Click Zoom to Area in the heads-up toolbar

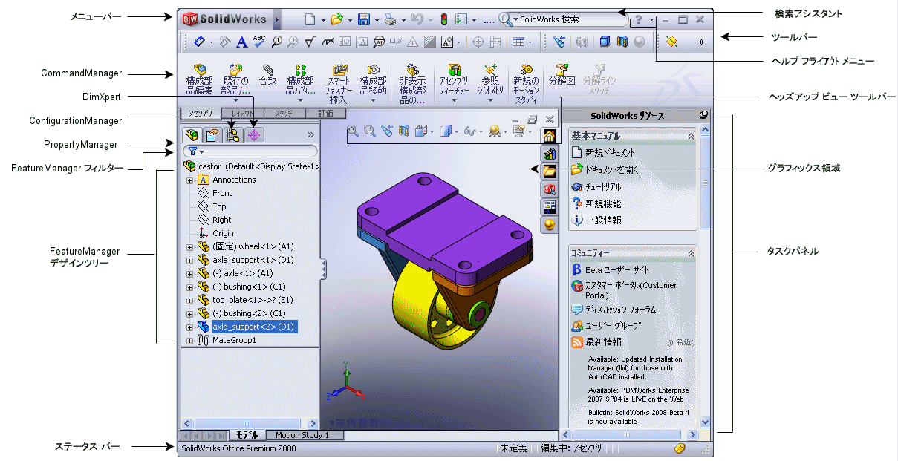pos(370,131)
